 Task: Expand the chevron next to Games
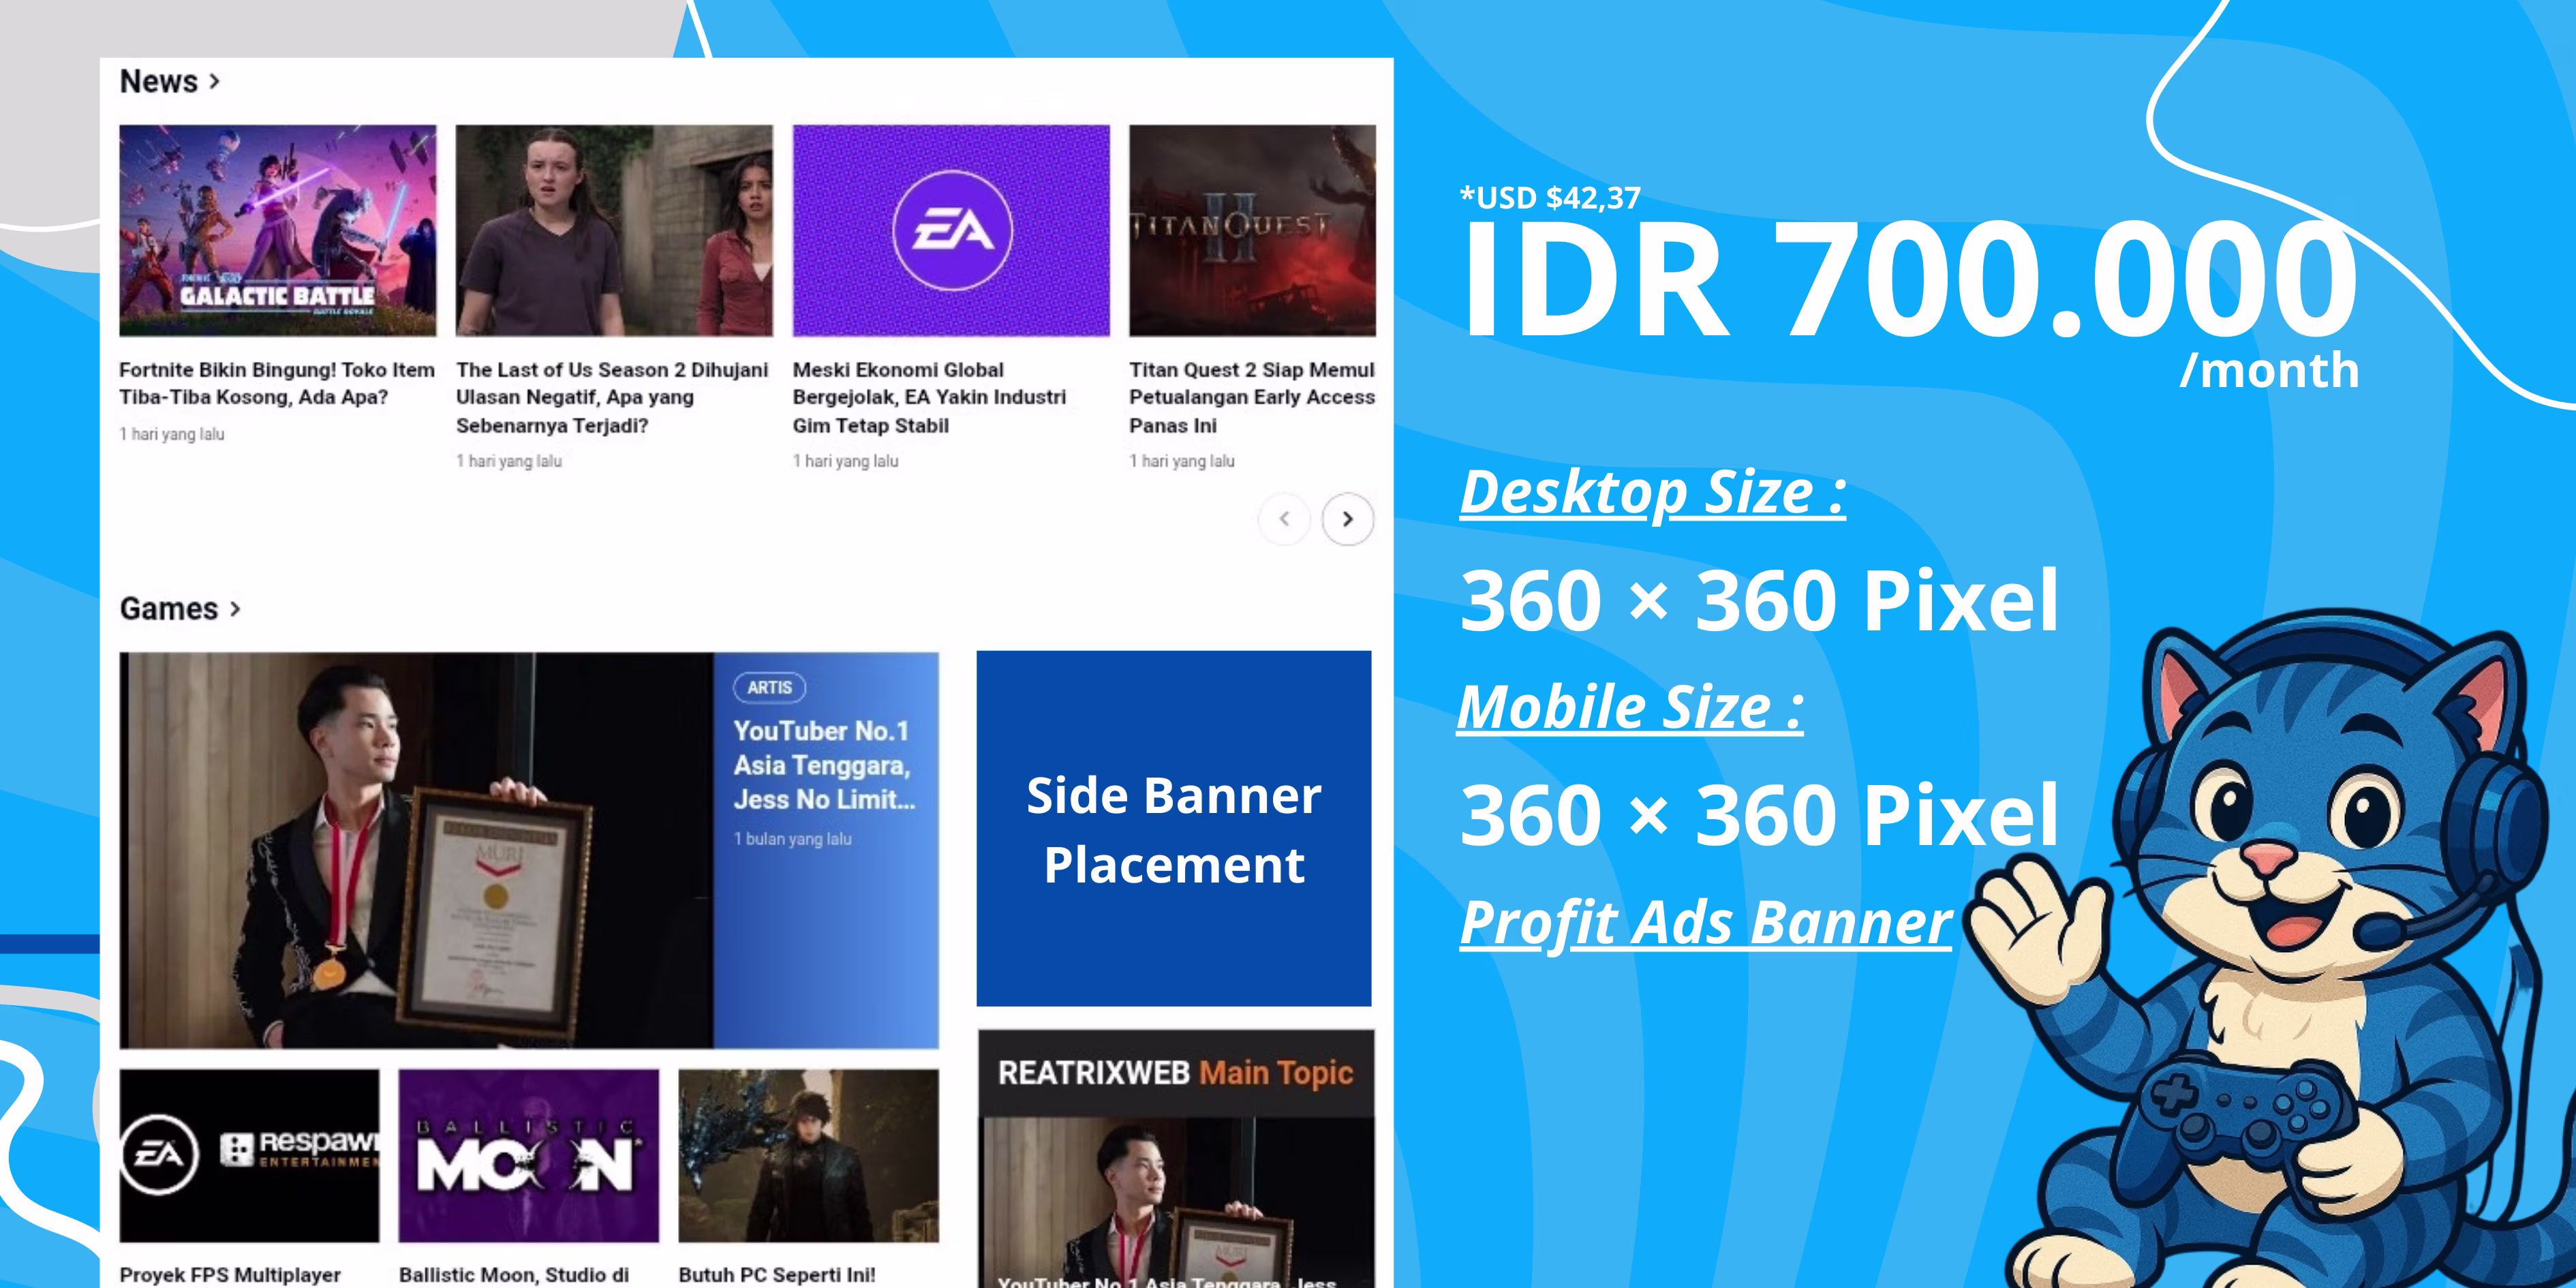235,608
